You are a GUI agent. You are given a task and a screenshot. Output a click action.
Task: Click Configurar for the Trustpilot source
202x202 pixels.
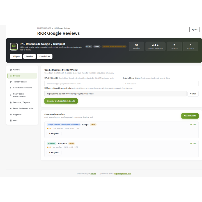pyautogui.click(x=54, y=153)
